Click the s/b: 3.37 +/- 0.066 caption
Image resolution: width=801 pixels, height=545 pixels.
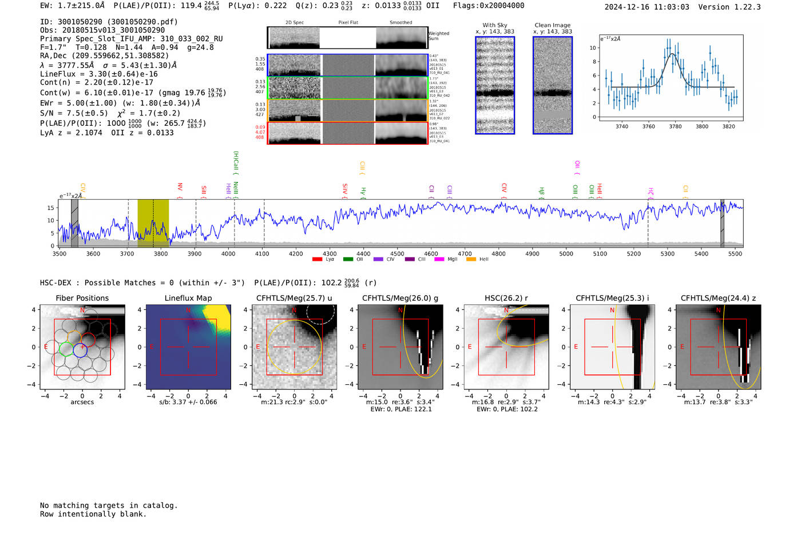(x=188, y=402)
